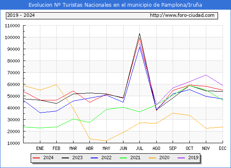
Task: Click the '2019 - 2024' date range label
Action: tap(21, 15)
